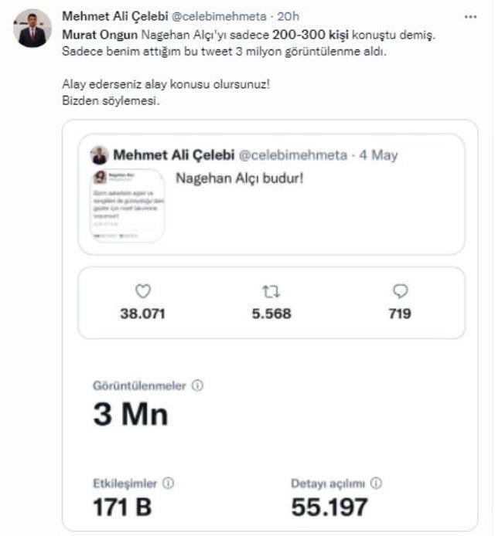
Task: Click info icon beside Etkileşimler
Action: tap(169, 483)
